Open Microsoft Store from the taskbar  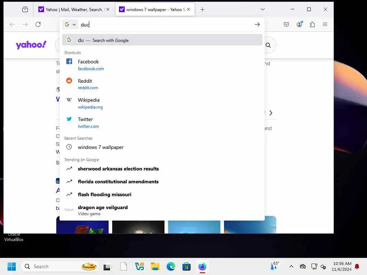186,266
